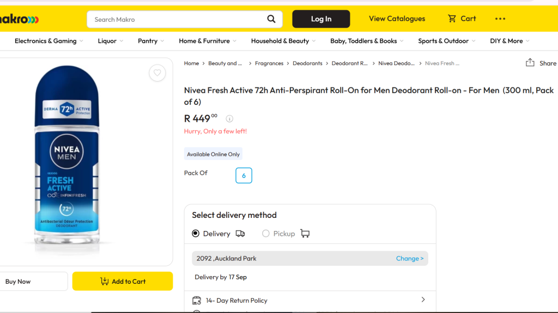Expand DIY & More menu
Viewport: 558px width, 313px height.
coord(510,41)
